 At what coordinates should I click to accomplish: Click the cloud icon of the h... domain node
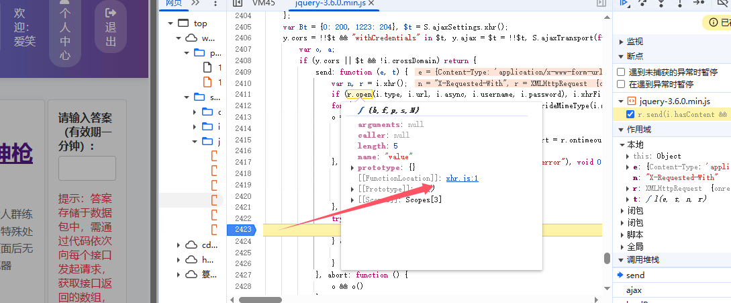191,259
